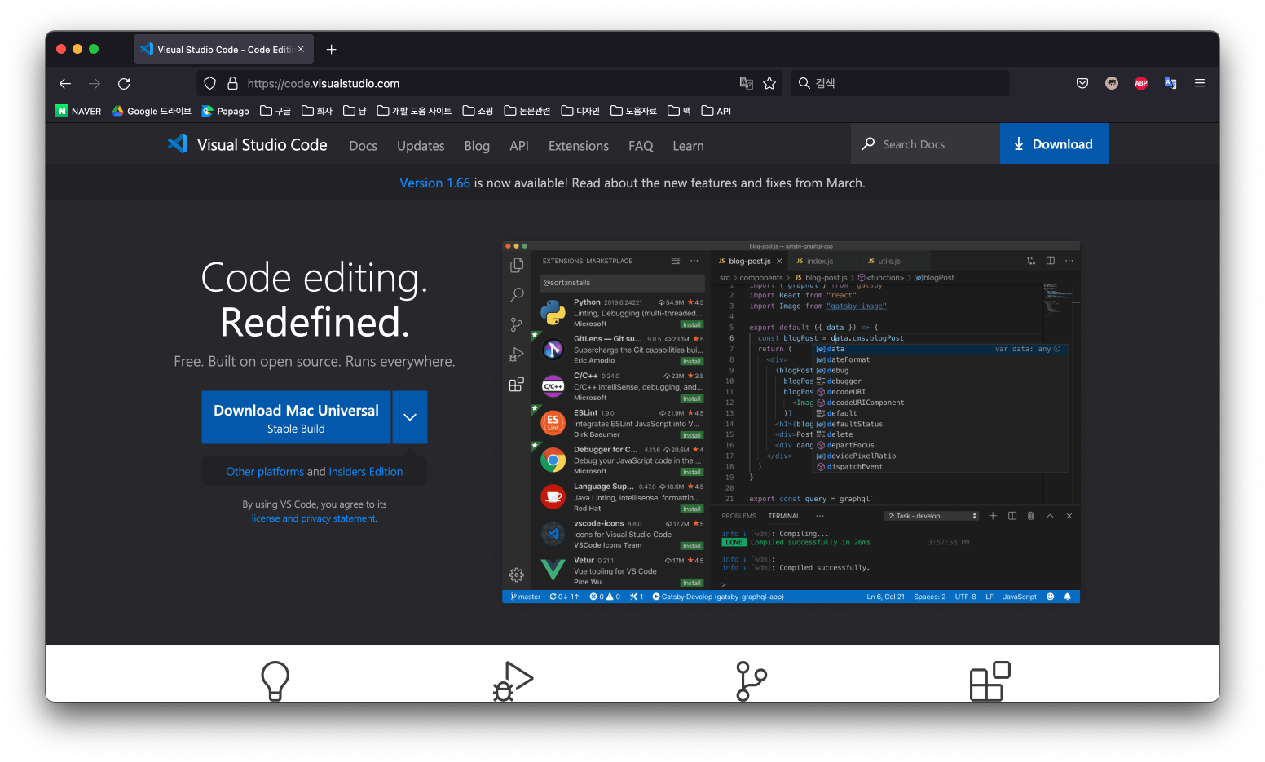Click the Search Docs field
This screenshot has height=762, width=1265.
point(925,143)
